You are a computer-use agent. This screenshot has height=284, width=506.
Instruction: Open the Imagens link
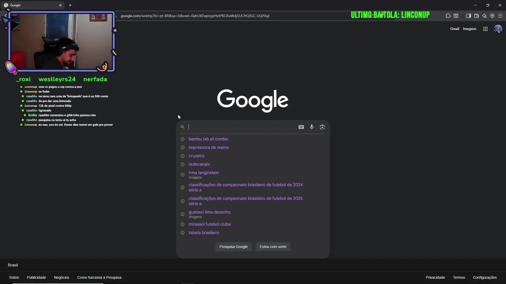pos(470,29)
